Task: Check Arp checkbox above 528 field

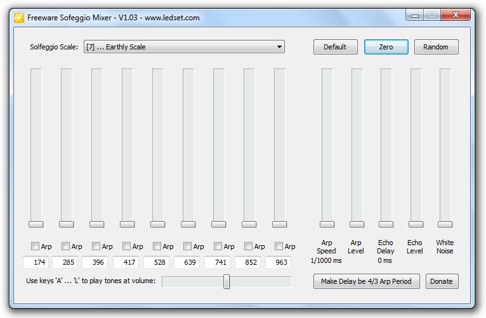Action: [157, 246]
